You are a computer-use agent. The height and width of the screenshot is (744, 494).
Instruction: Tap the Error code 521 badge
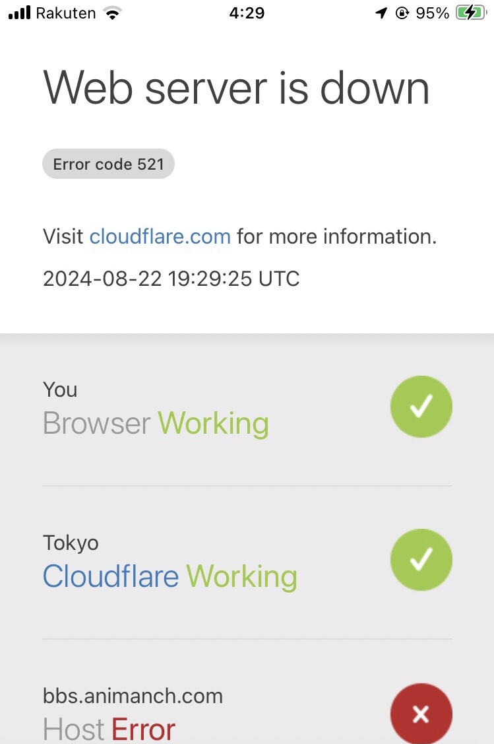(x=109, y=164)
